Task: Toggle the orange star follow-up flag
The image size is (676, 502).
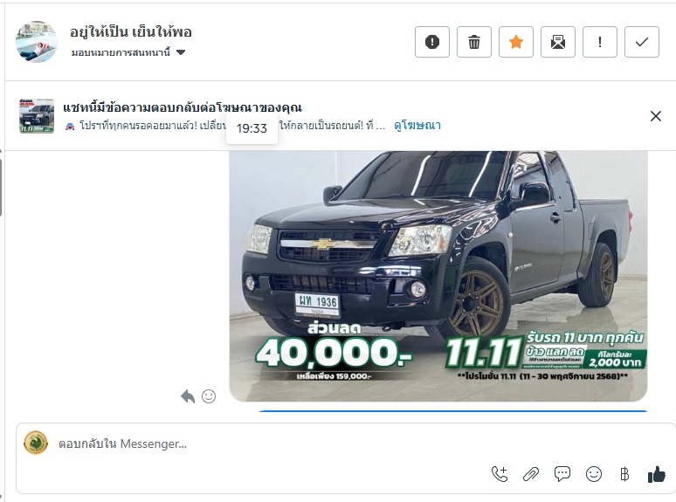Action: pyautogui.click(x=515, y=42)
